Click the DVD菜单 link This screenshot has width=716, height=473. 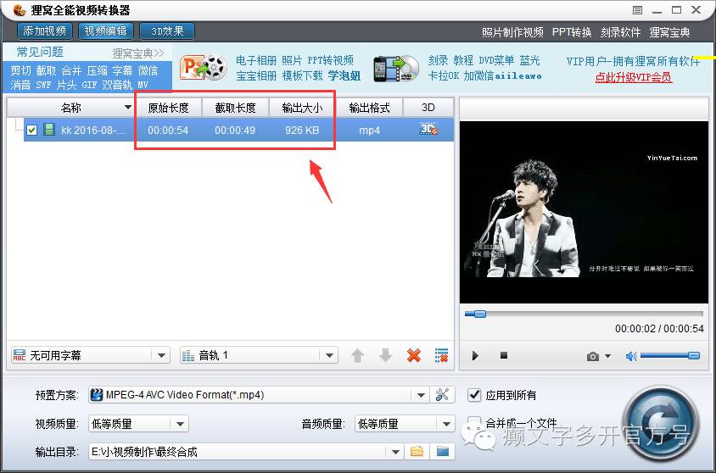point(496,60)
